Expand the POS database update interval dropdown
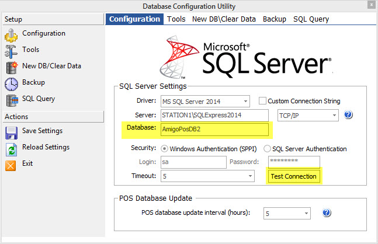Image resolution: width=378 pixels, height=244 pixels. (287, 214)
